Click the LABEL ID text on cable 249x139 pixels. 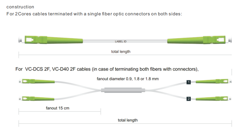(x=121, y=41)
